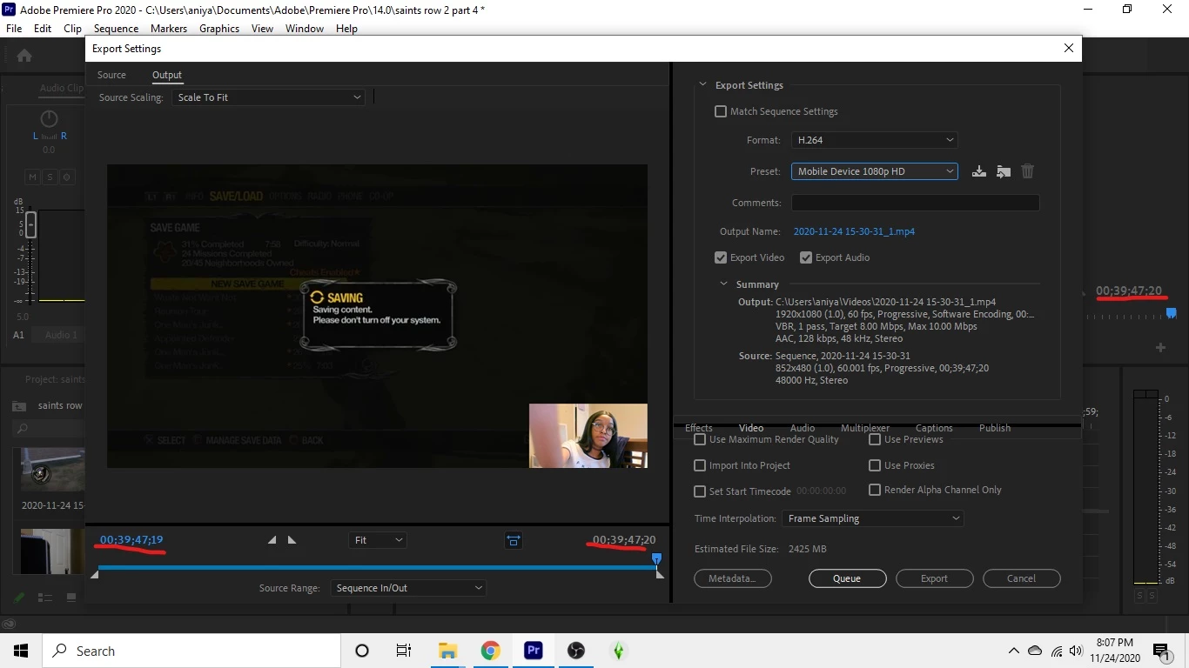Click the Set In Point triangle
This screenshot has width=1189, height=668.
[x=272, y=540]
